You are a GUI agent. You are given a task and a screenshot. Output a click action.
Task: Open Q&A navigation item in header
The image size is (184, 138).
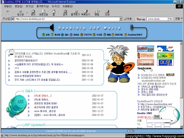click(65, 35)
